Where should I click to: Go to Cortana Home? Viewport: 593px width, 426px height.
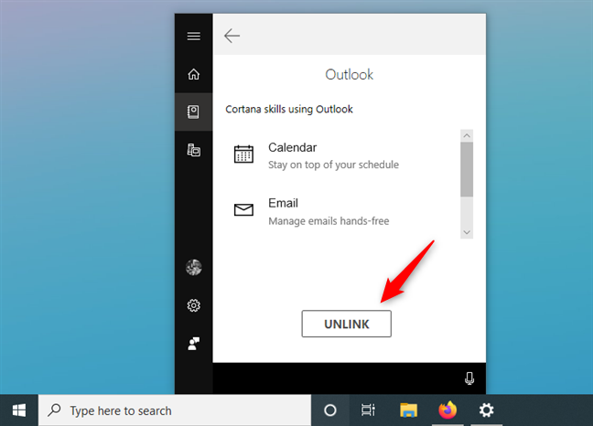(194, 74)
